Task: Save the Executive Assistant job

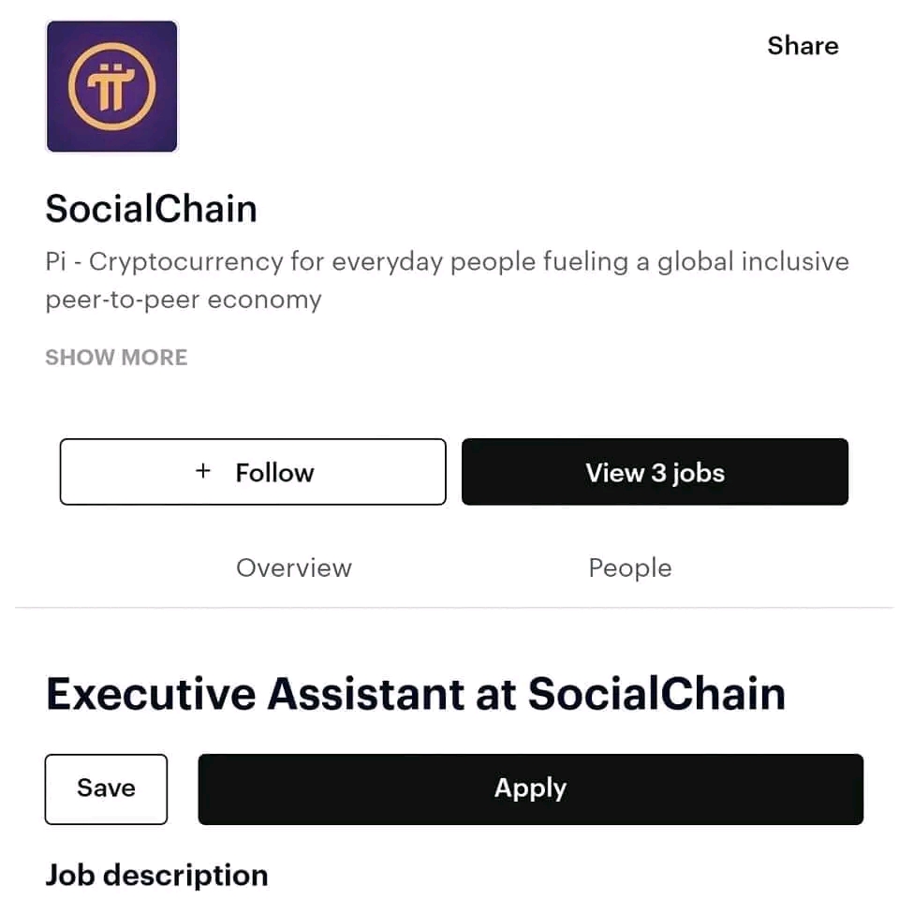Action: point(106,788)
